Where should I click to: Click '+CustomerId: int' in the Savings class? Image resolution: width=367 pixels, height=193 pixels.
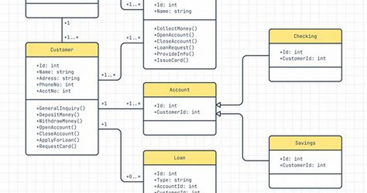[x=303, y=165]
